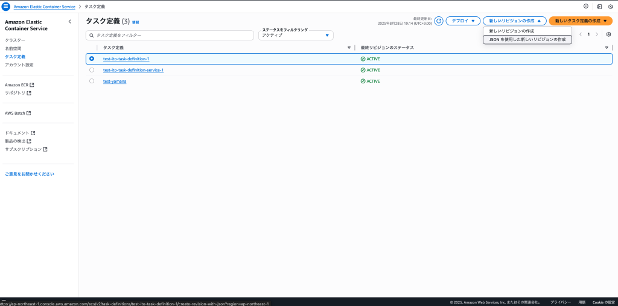Sort by タスク定義 column arrow
This screenshot has height=306, width=618.
click(x=349, y=48)
